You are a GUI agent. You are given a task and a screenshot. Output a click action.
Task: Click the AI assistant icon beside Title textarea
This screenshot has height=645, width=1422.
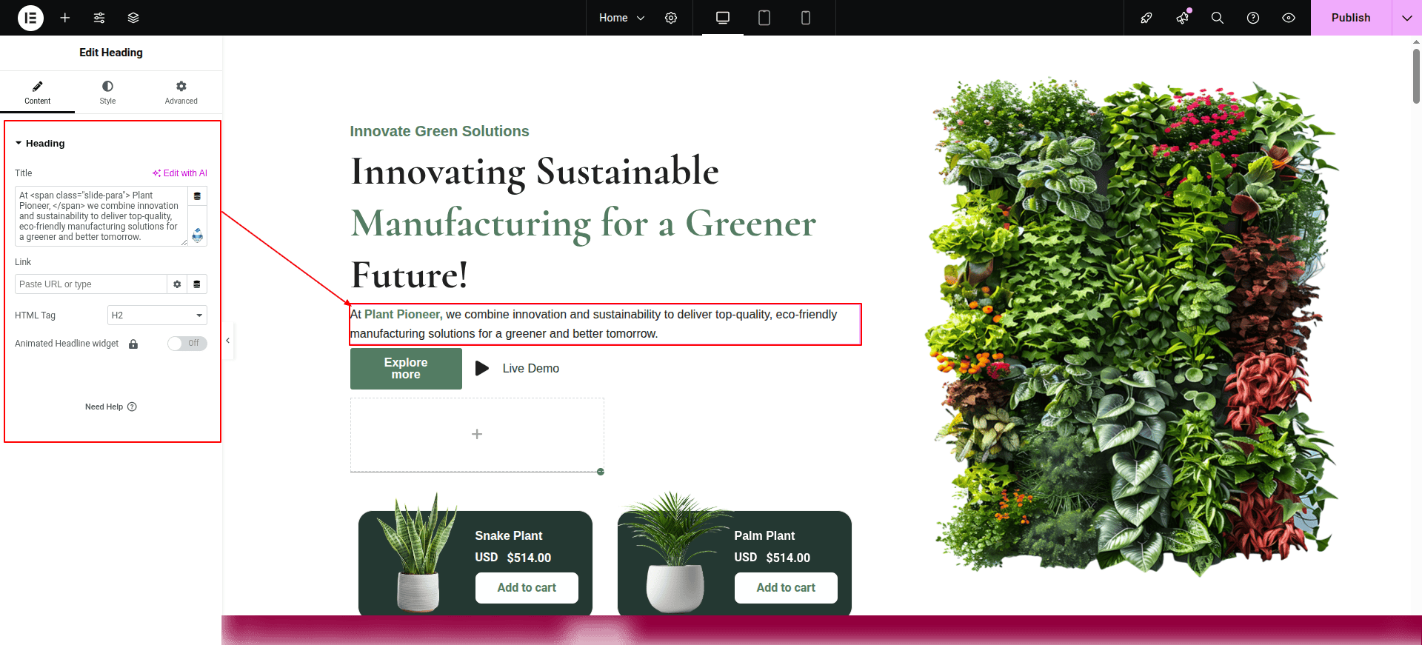pos(197,235)
